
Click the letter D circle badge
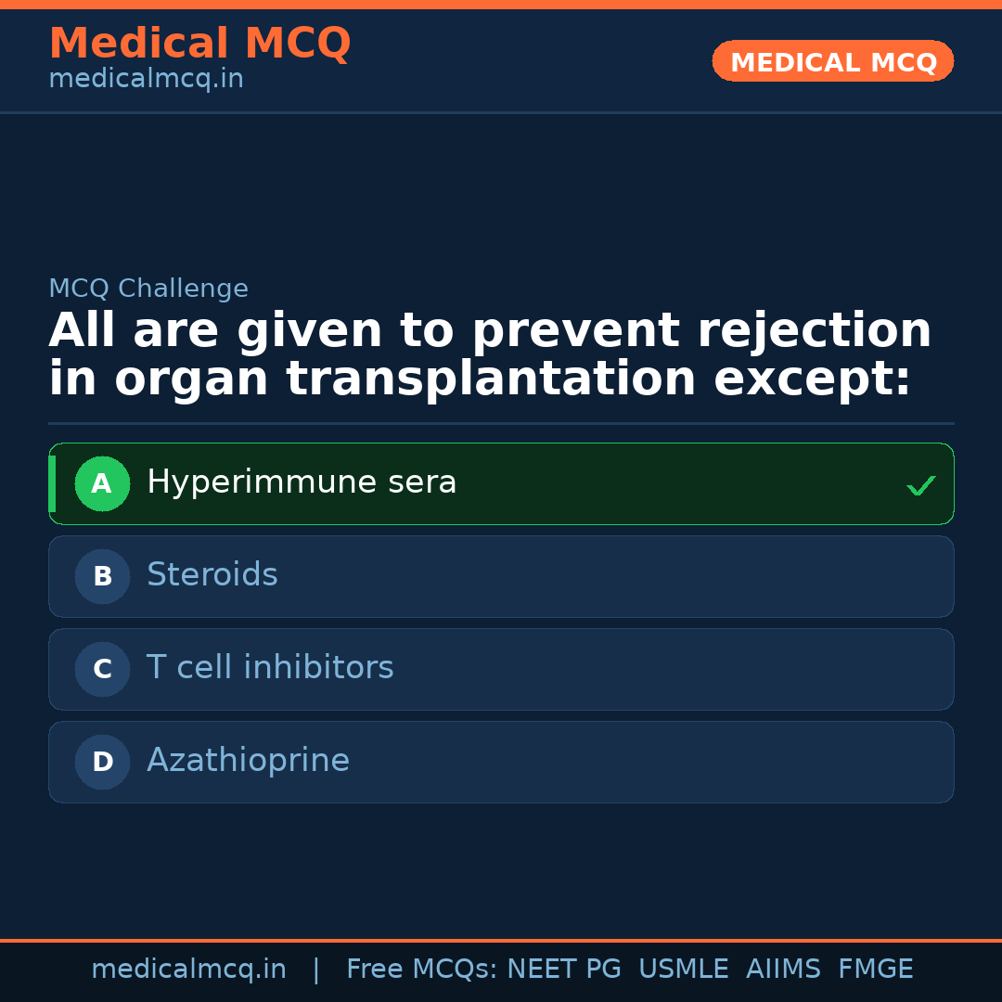coord(102,762)
